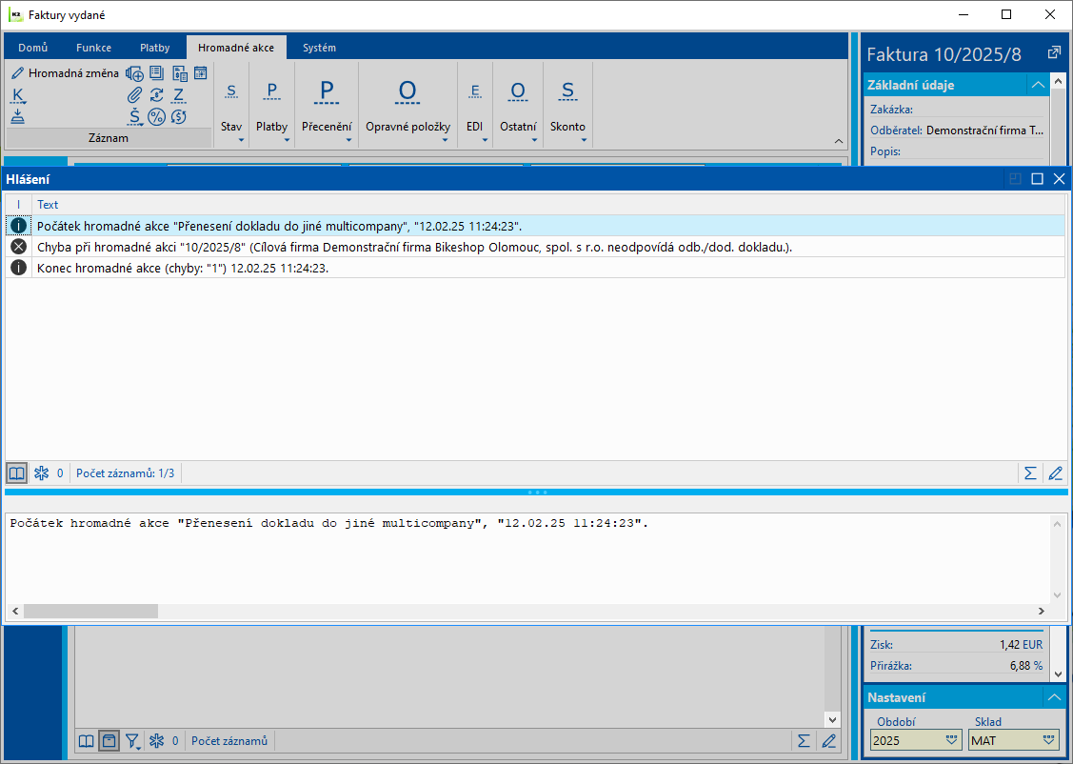Click the sigma sum icon in Hlášení
Screen dimensions: 1073x764
point(1030,473)
